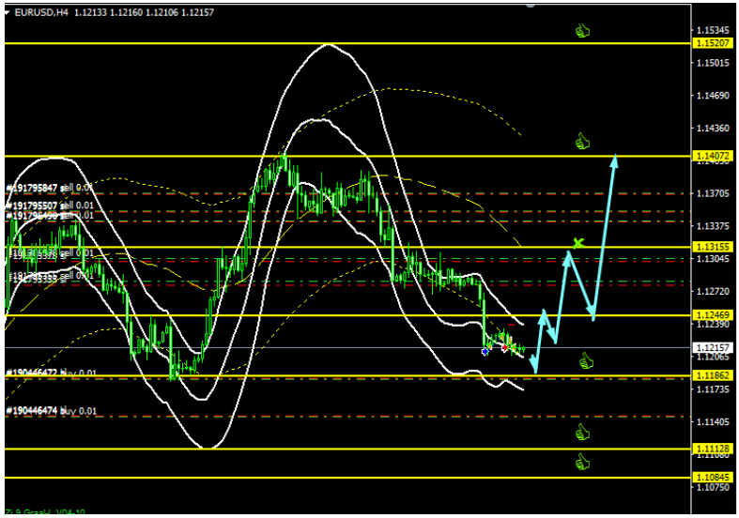Select order label #191795847 sell 0.01

50,188
